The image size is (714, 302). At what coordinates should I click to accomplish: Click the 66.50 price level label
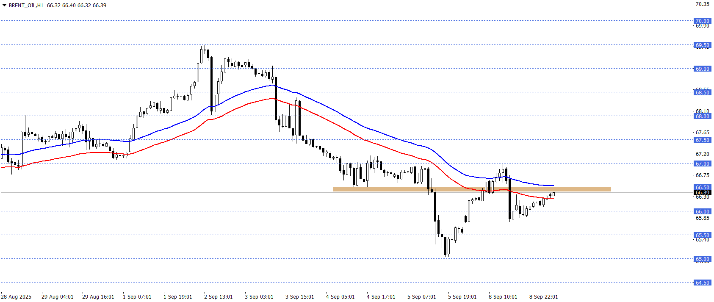pos(702,187)
